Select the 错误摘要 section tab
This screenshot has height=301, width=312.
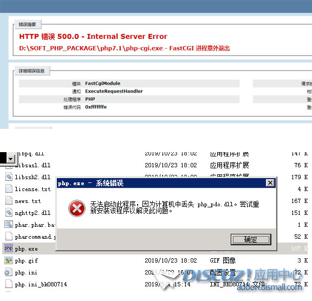pos(27,24)
